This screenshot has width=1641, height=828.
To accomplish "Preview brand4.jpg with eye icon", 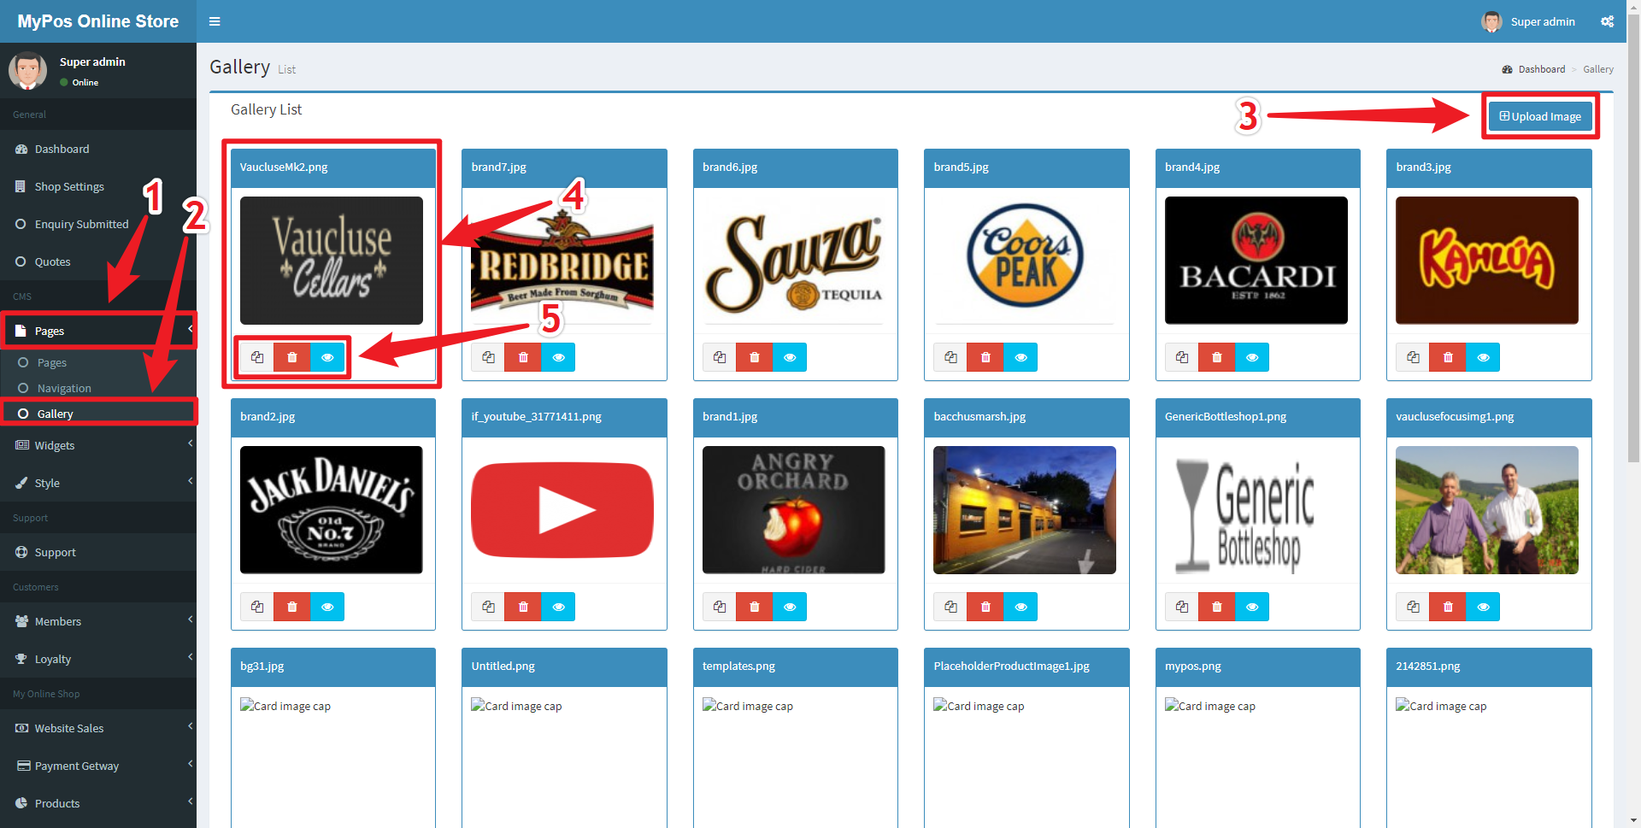I will [1251, 357].
